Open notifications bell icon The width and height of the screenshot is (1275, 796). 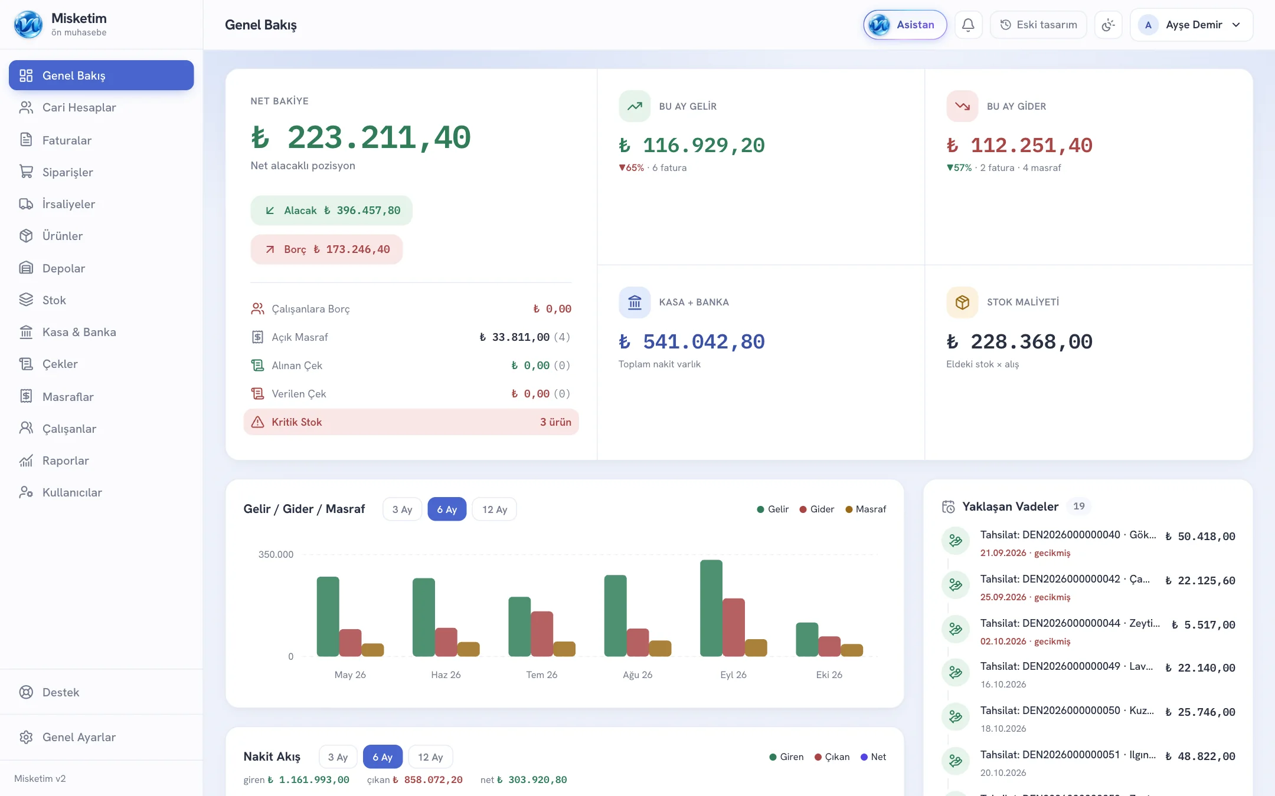point(968,25)
